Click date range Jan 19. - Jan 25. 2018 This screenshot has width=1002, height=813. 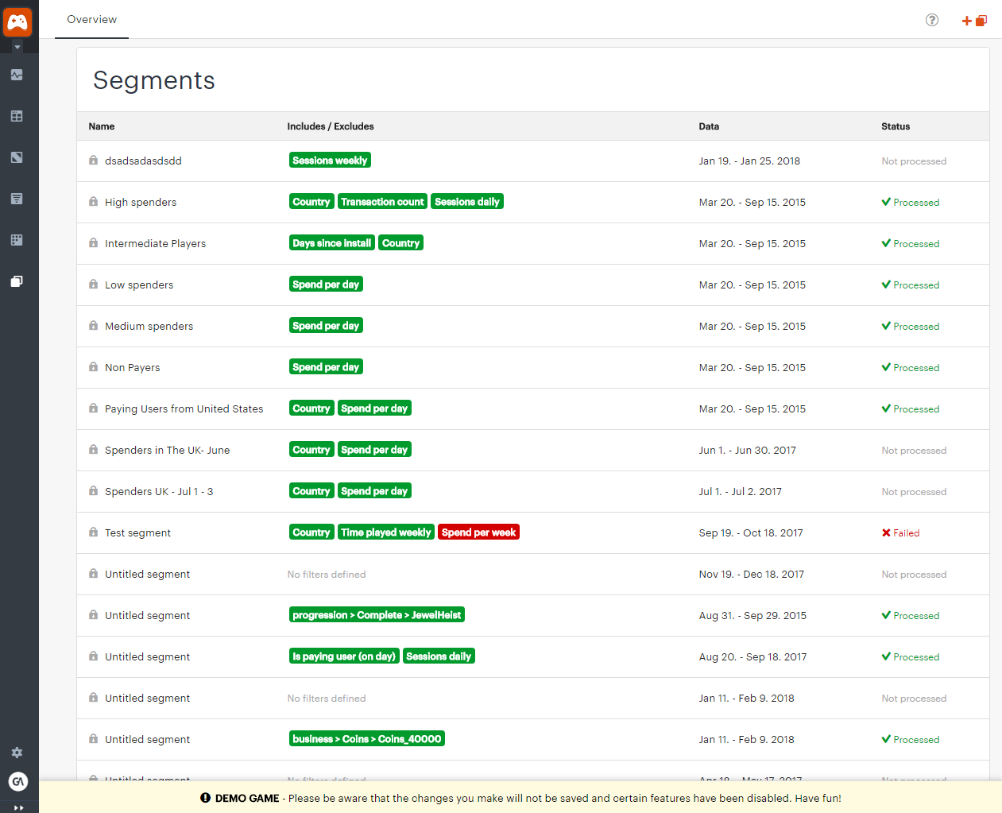749,161
